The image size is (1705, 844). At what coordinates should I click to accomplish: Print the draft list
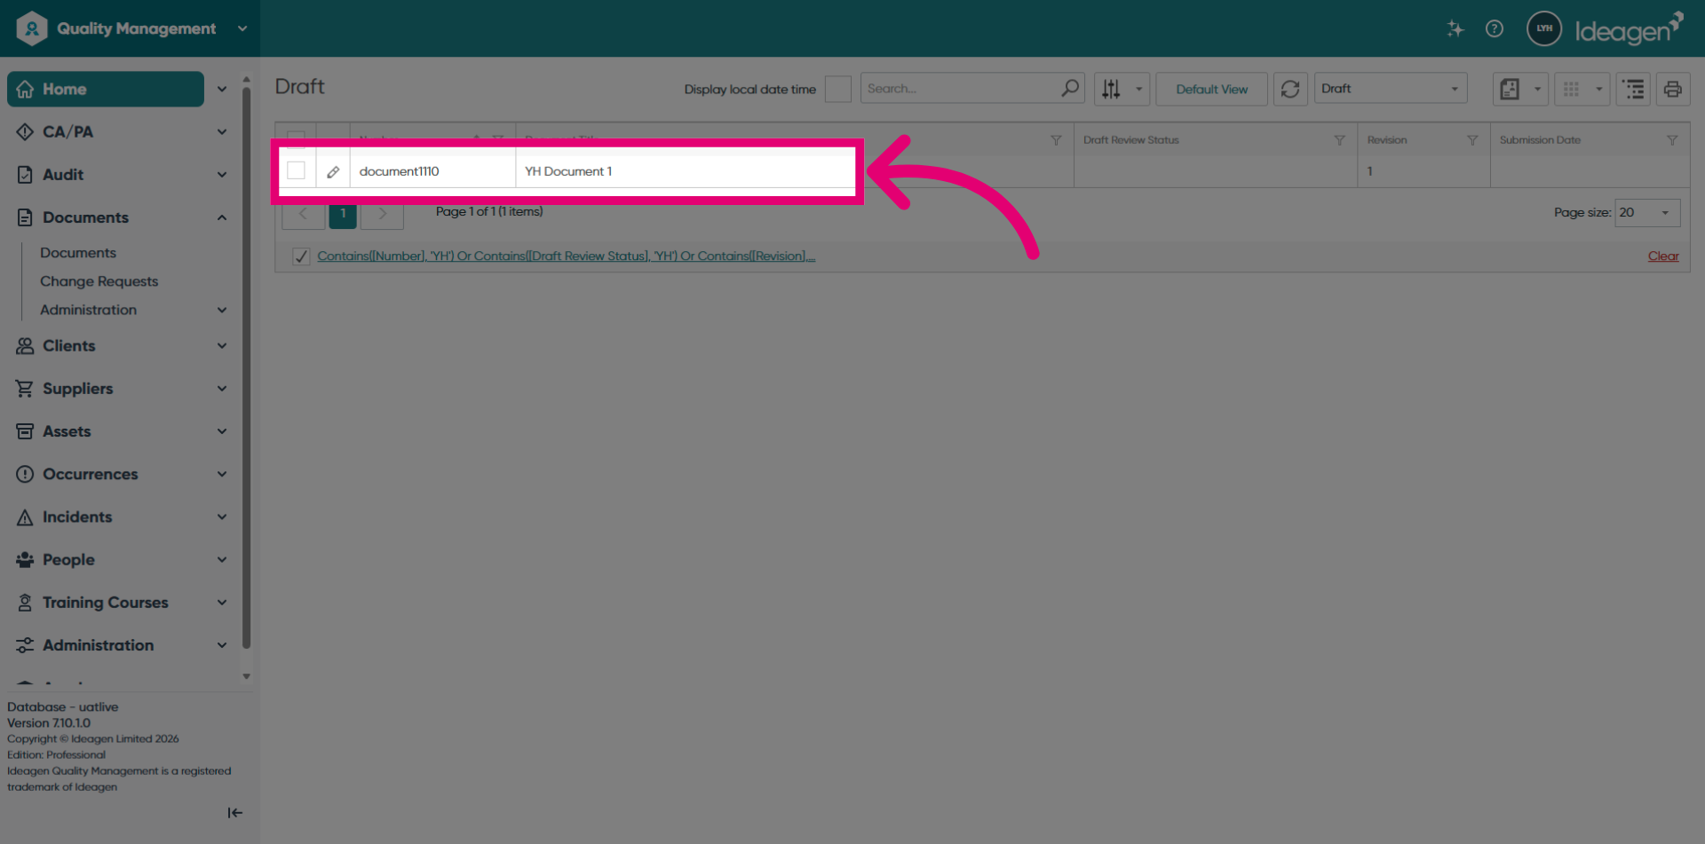coord(1672,89)
